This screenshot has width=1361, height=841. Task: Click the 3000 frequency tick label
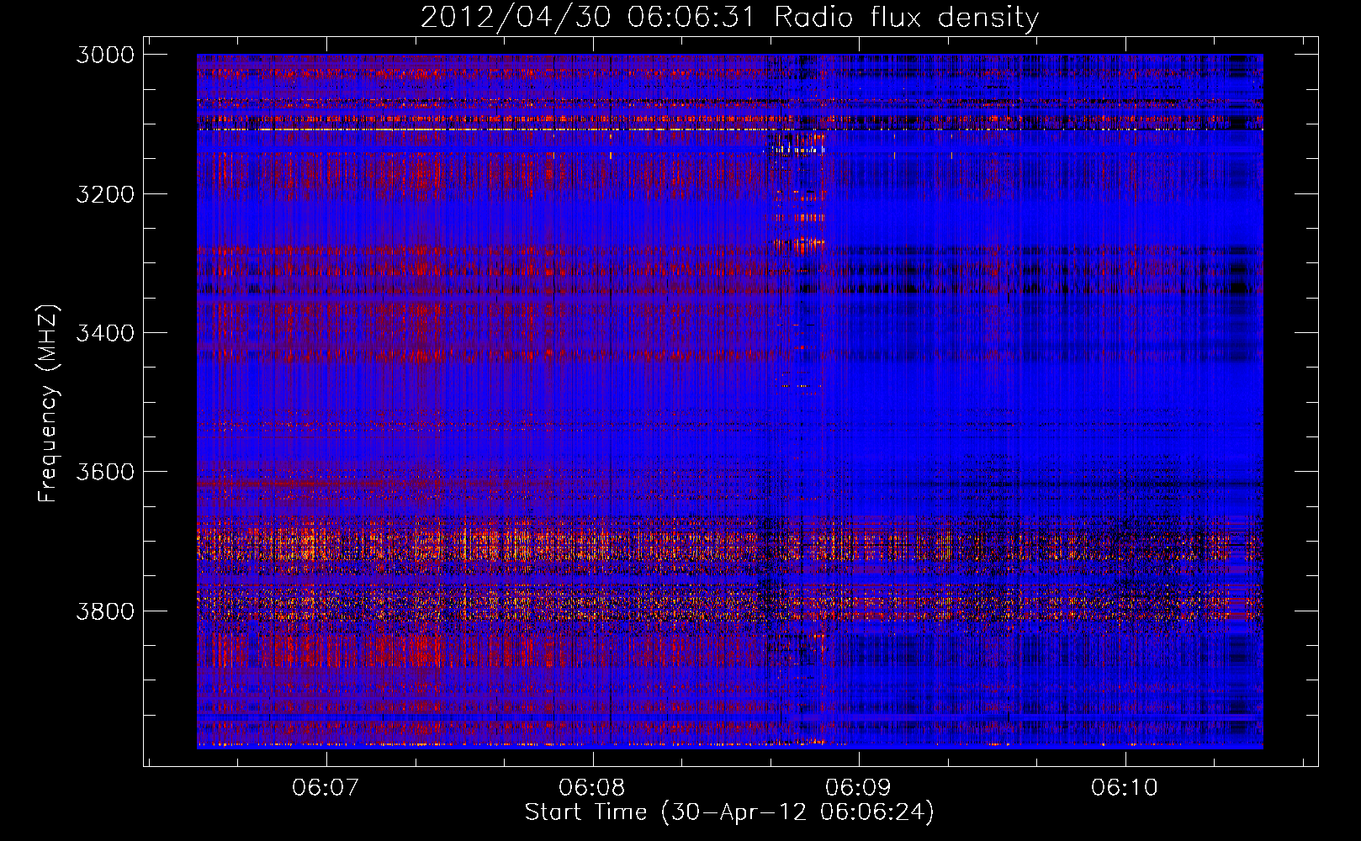click(x=105, y=55)
